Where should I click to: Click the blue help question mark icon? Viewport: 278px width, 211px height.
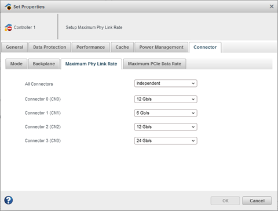pyautogui.click(x=9, y=200)
